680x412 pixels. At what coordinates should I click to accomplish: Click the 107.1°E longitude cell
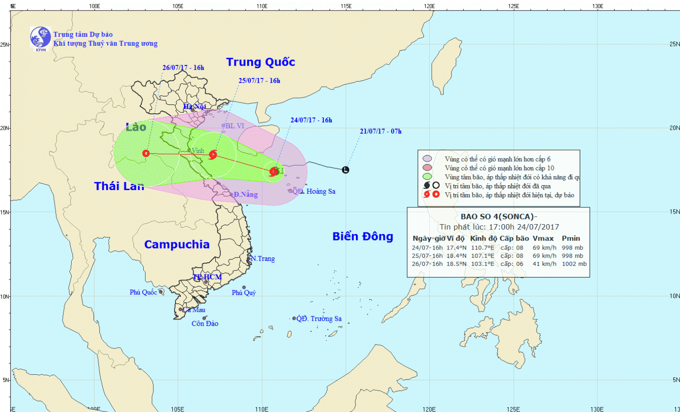(x=483, y=256)
